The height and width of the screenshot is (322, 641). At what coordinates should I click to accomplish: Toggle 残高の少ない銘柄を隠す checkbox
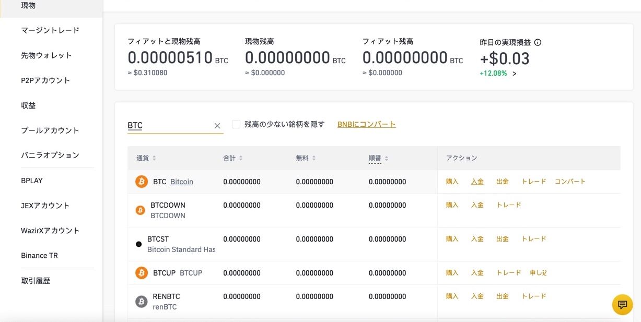point(236,124)
